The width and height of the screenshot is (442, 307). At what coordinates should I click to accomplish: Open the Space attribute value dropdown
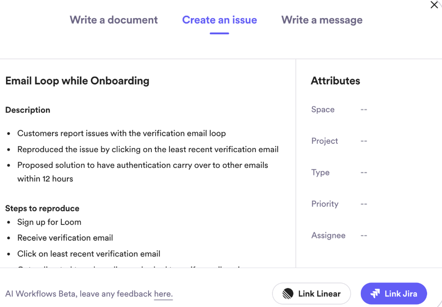click(364, 109)
